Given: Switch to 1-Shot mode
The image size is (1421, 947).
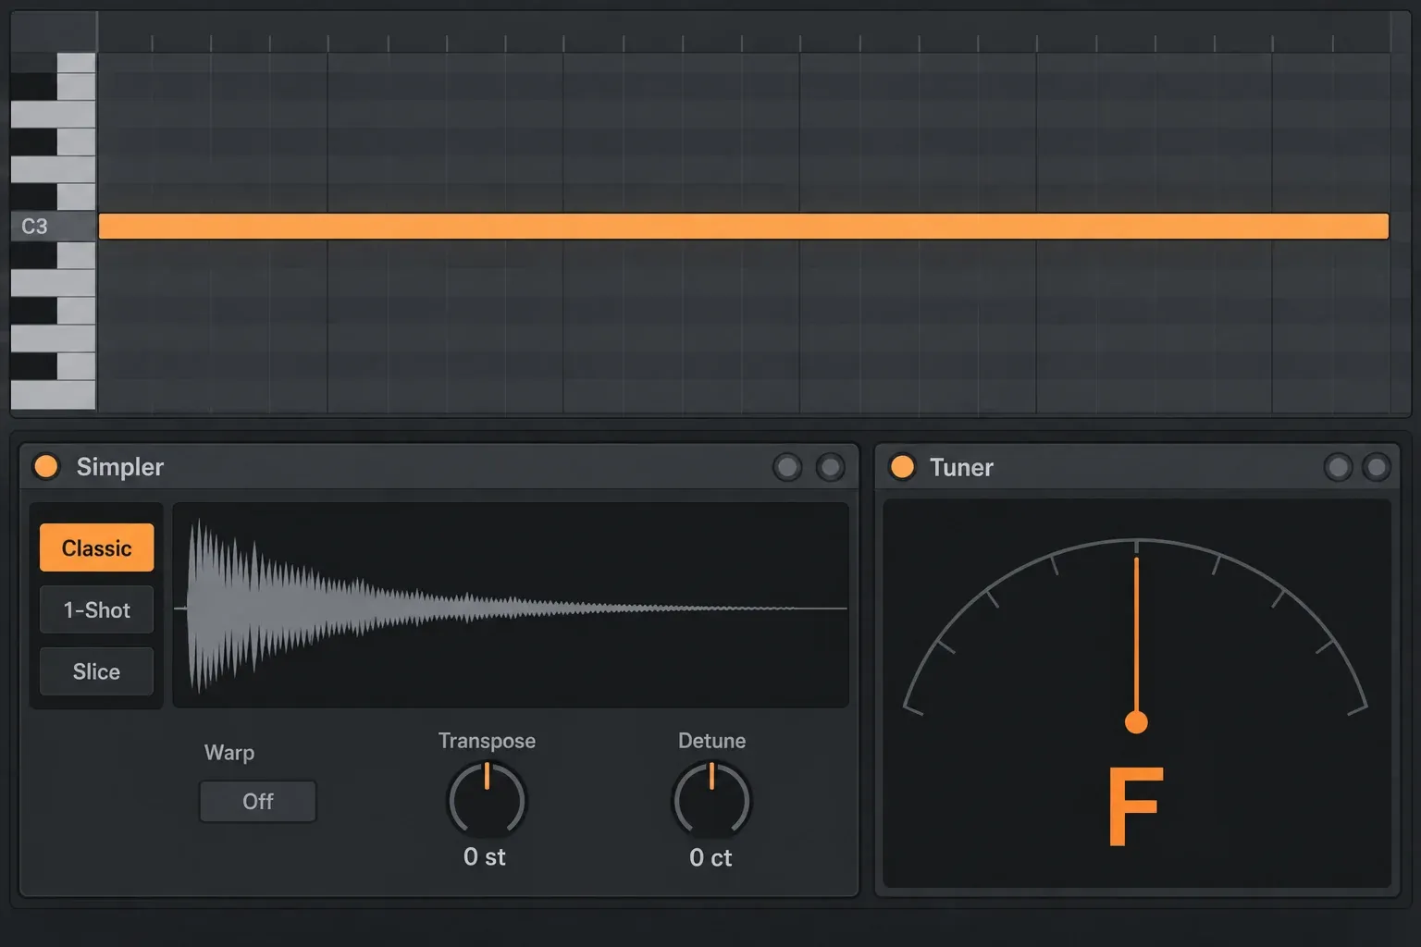Looking at the screenshot, I should [x=96, y=609].
